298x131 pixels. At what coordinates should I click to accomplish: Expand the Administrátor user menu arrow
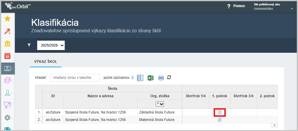(291, 9)
